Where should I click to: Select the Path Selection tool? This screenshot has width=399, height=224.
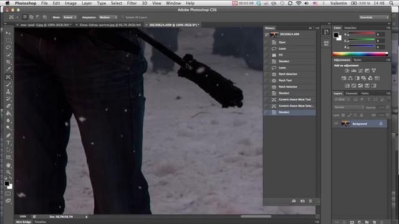pyautogui.click(x=8, y=150)
